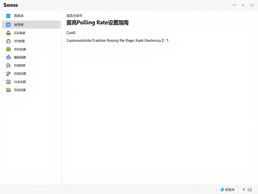Click the 'Polling Rate' guide heading

98,23
